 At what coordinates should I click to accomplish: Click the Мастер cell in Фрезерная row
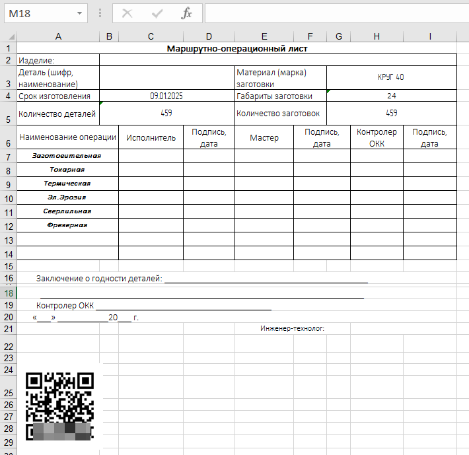pos(264,225)
